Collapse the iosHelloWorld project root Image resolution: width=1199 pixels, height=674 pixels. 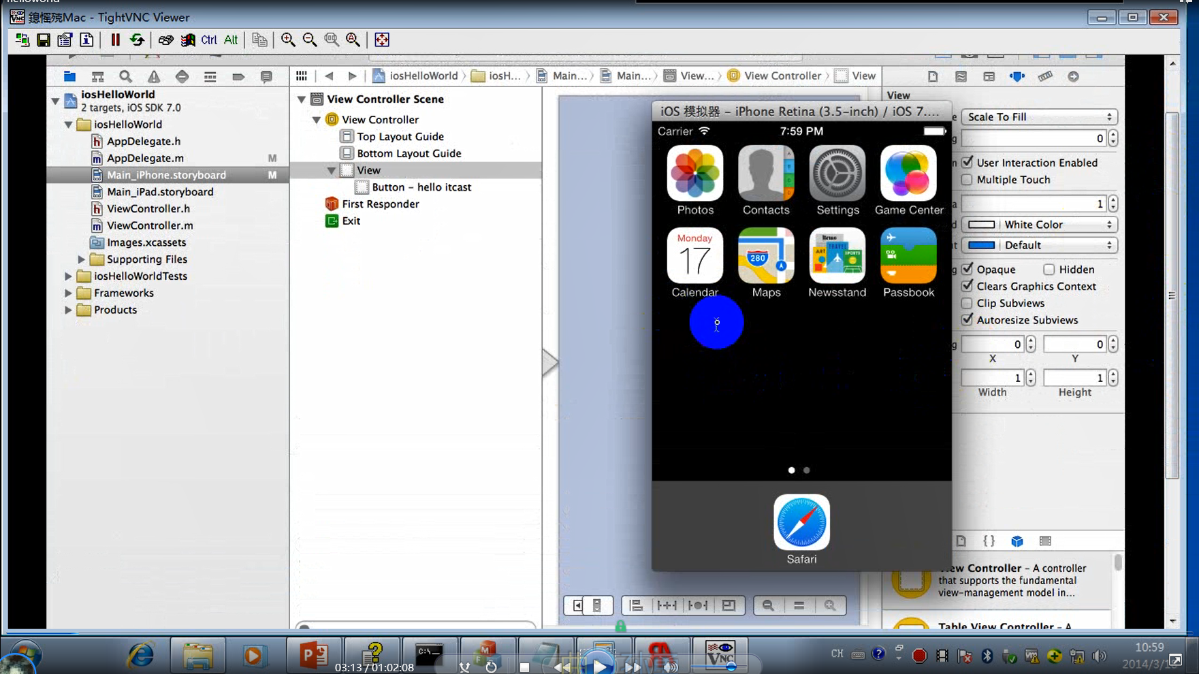pyautogui.click(x=55, y=101)
